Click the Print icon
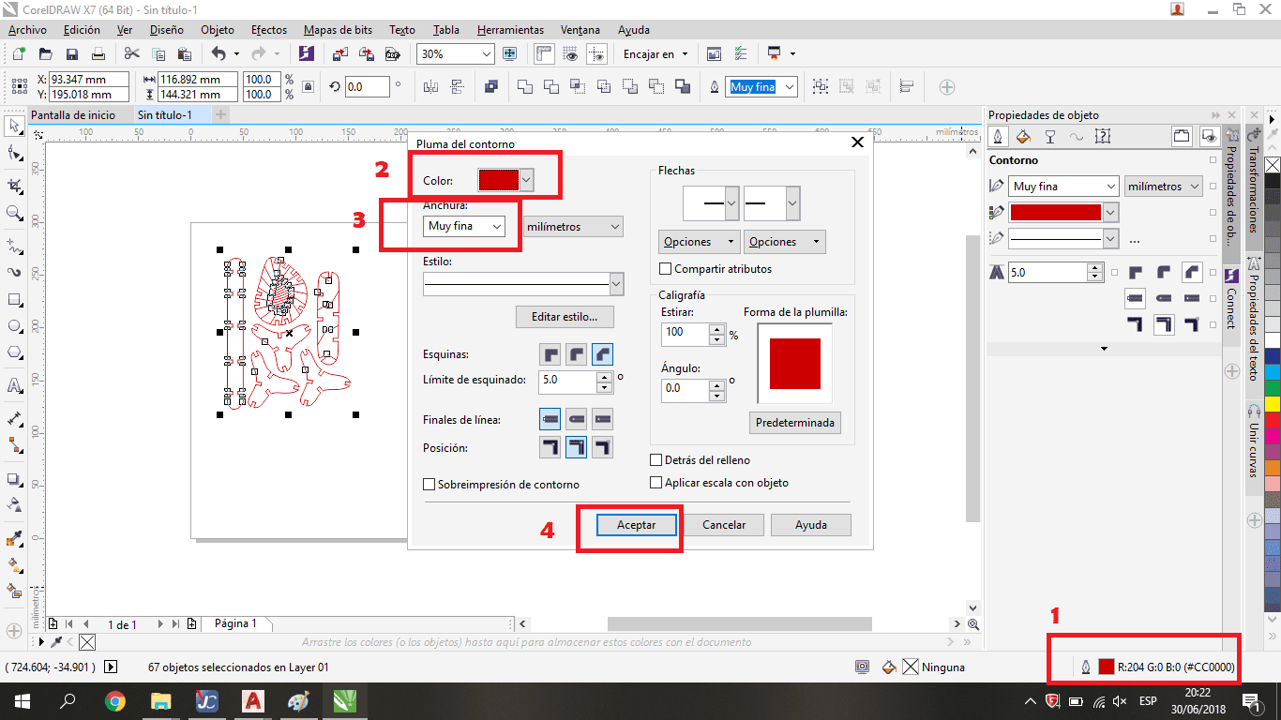The height and width of the screenshot is (720, 1281). [98, 54]
